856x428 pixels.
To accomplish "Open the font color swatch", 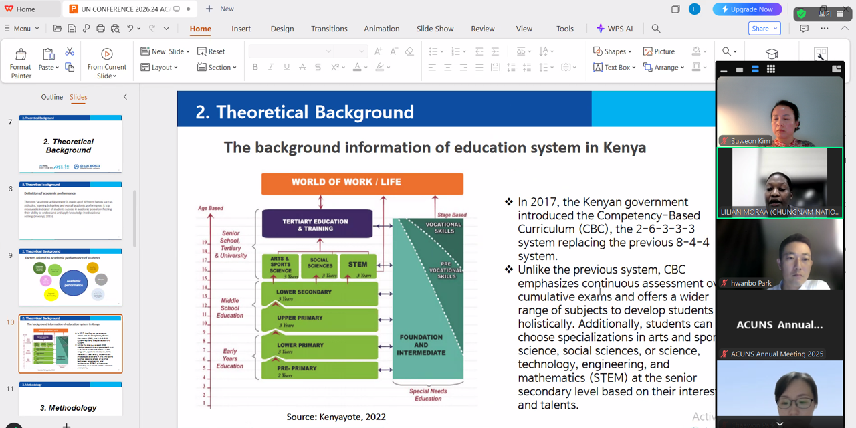I will point(357,68).
